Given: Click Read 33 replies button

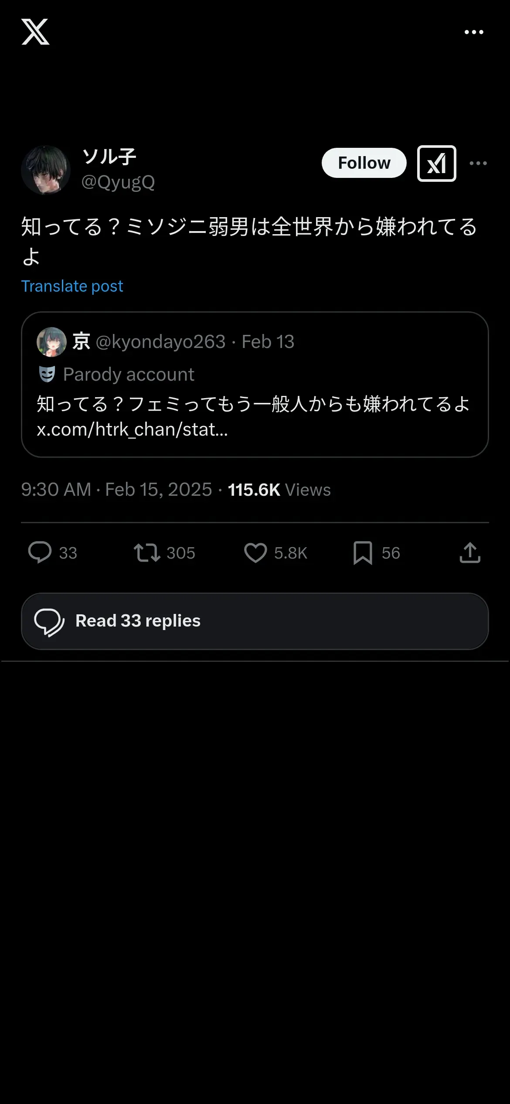Looking at the screenshot, I should click(255, 621).
